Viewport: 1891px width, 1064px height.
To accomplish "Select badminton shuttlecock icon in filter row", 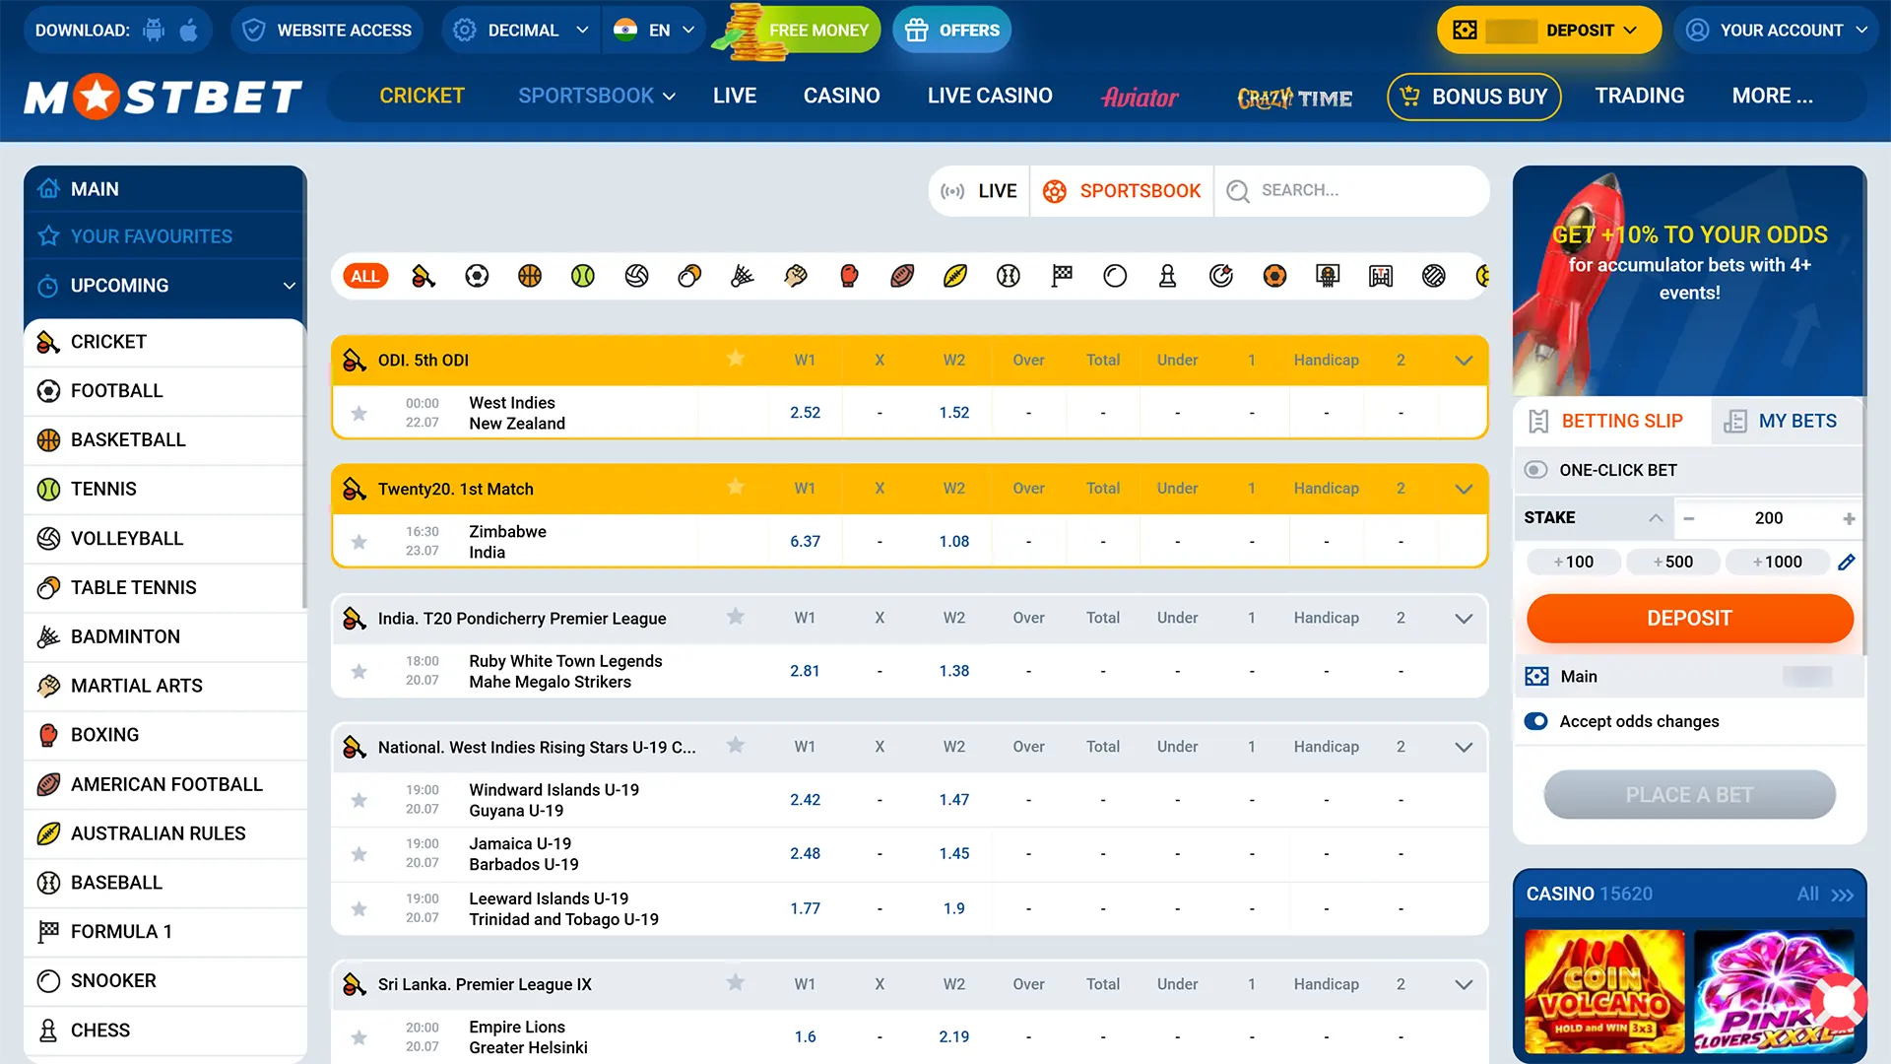I will point(743,276).
